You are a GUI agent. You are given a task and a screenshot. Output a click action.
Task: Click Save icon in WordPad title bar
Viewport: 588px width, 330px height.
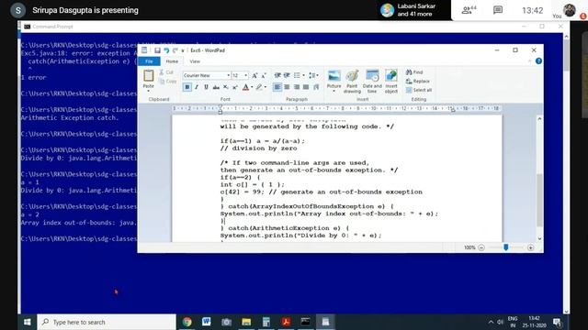tap(157, 50)
